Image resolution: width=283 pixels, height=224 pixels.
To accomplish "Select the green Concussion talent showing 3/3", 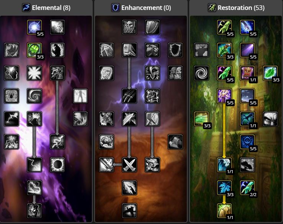I will tap(34, 50).
